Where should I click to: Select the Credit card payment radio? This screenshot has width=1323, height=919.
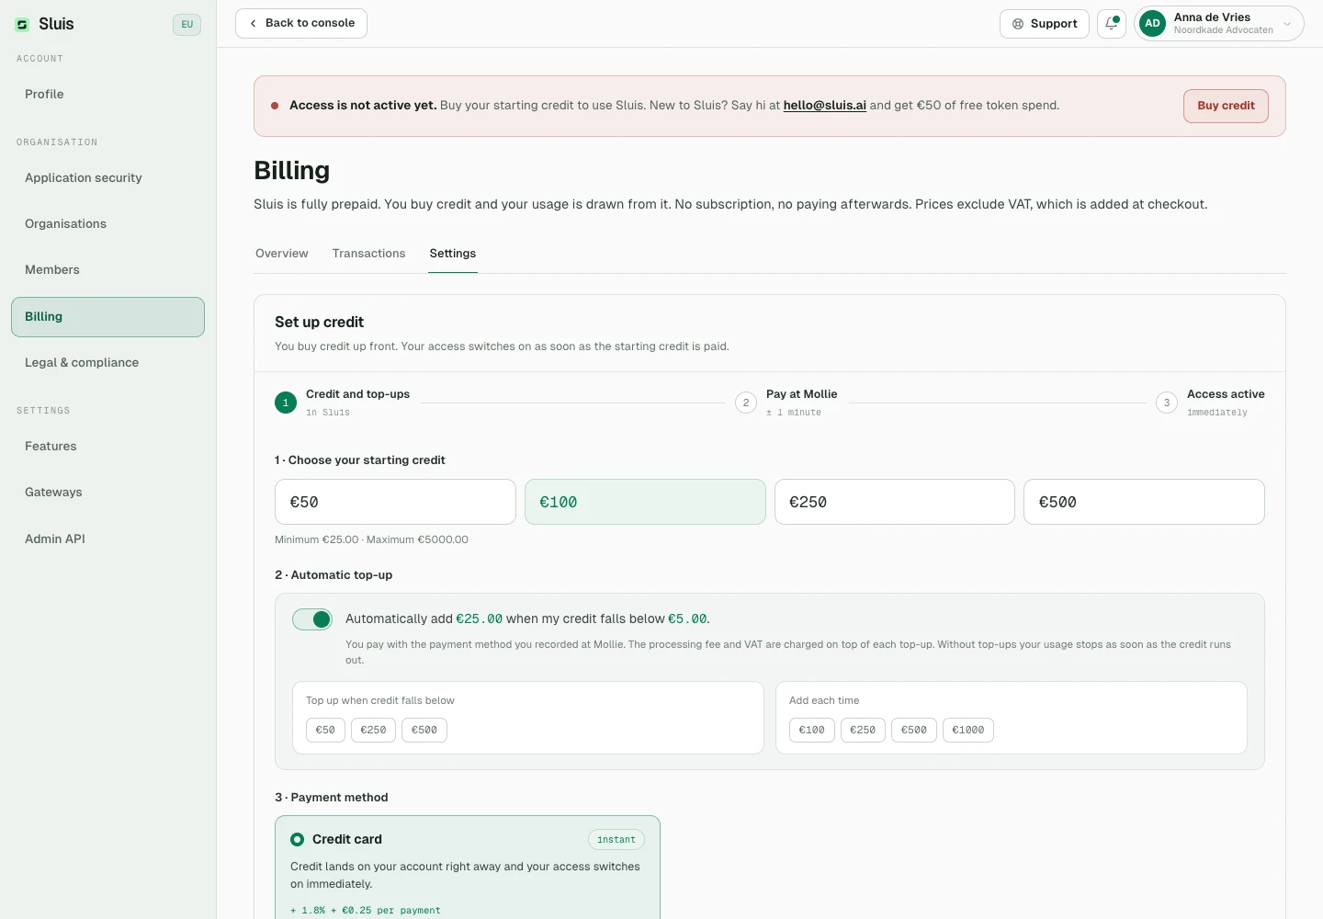(x=298, y=839)
